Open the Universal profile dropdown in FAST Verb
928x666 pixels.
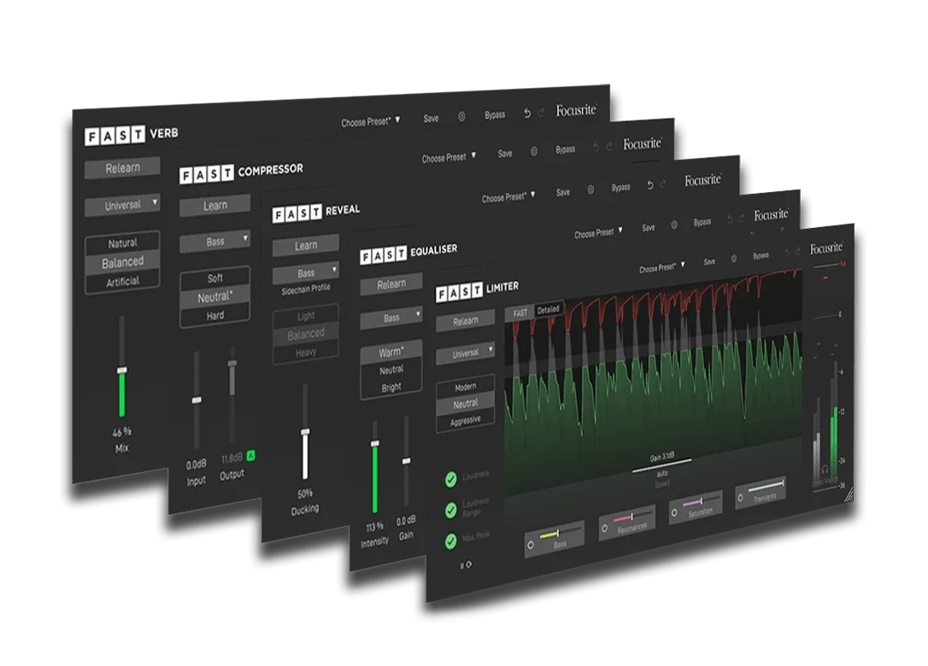coord(122,205)
